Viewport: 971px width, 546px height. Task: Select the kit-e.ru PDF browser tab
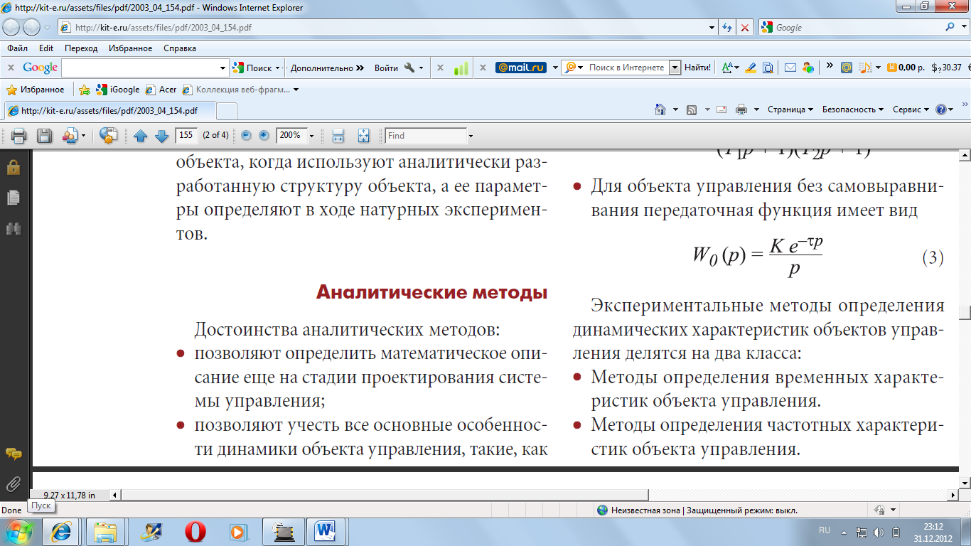point(109,111)
